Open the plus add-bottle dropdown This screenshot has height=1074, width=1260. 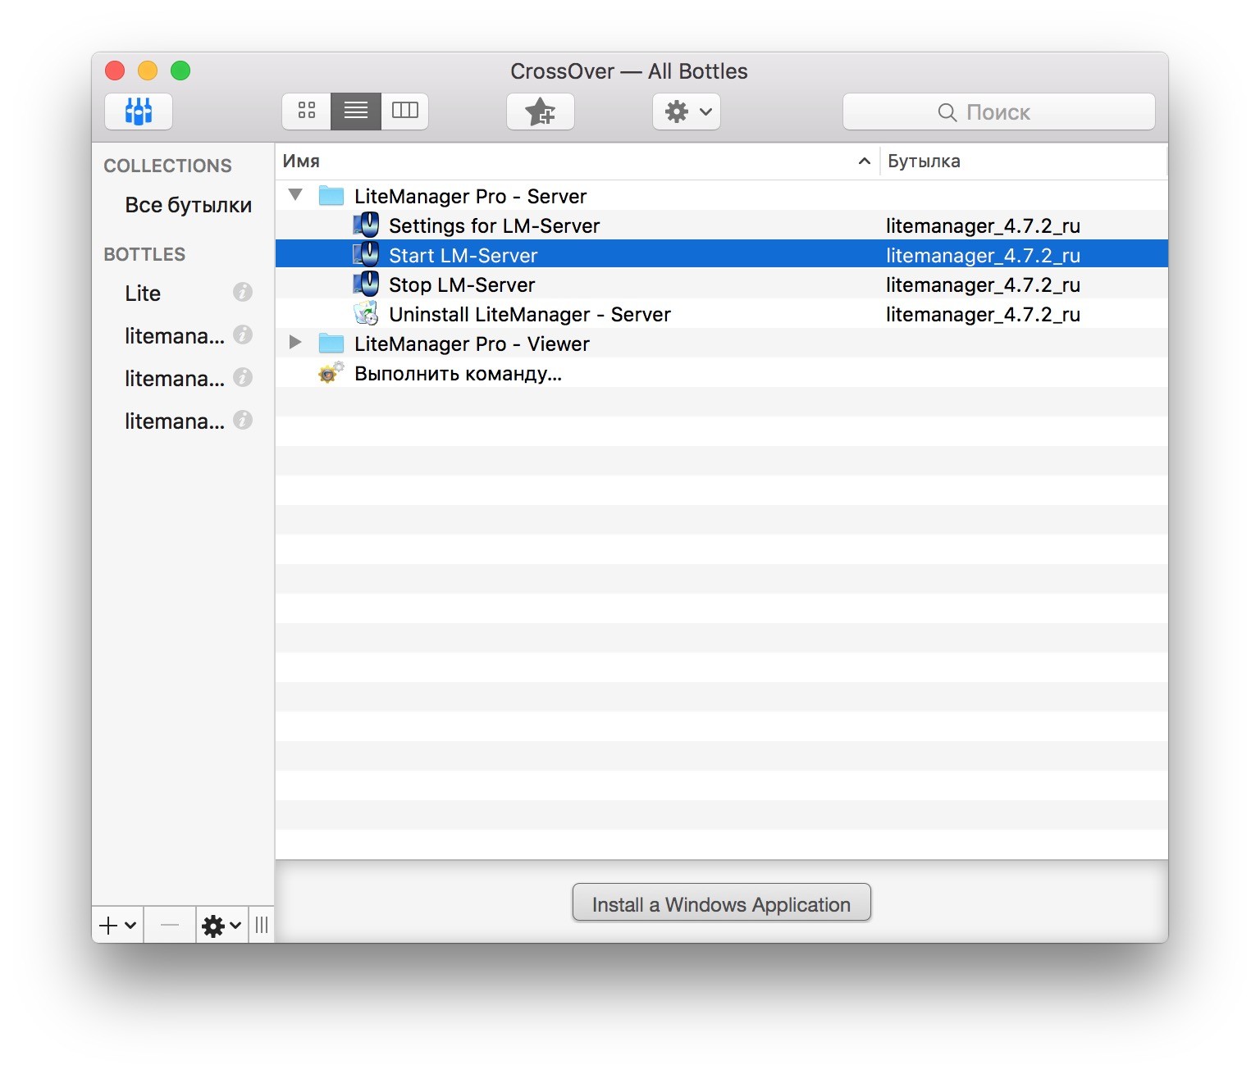click(x=118, y=926)
